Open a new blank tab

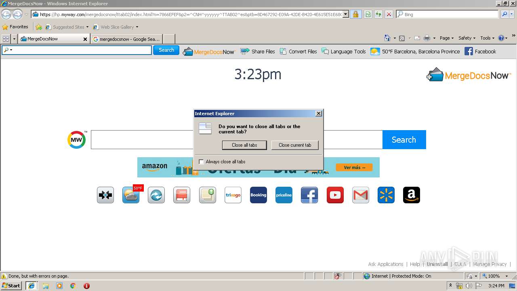(x=169, y=39)
